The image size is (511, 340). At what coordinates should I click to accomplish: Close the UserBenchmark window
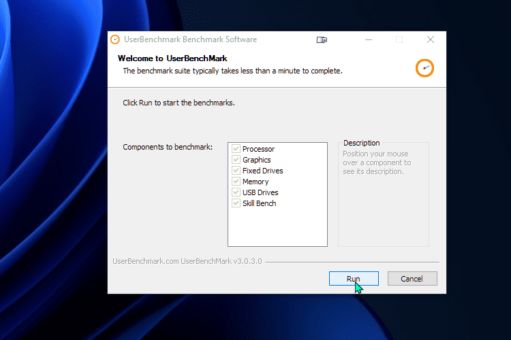point(431,39)
